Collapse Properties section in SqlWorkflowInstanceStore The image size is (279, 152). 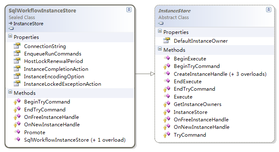click(10, 36)
